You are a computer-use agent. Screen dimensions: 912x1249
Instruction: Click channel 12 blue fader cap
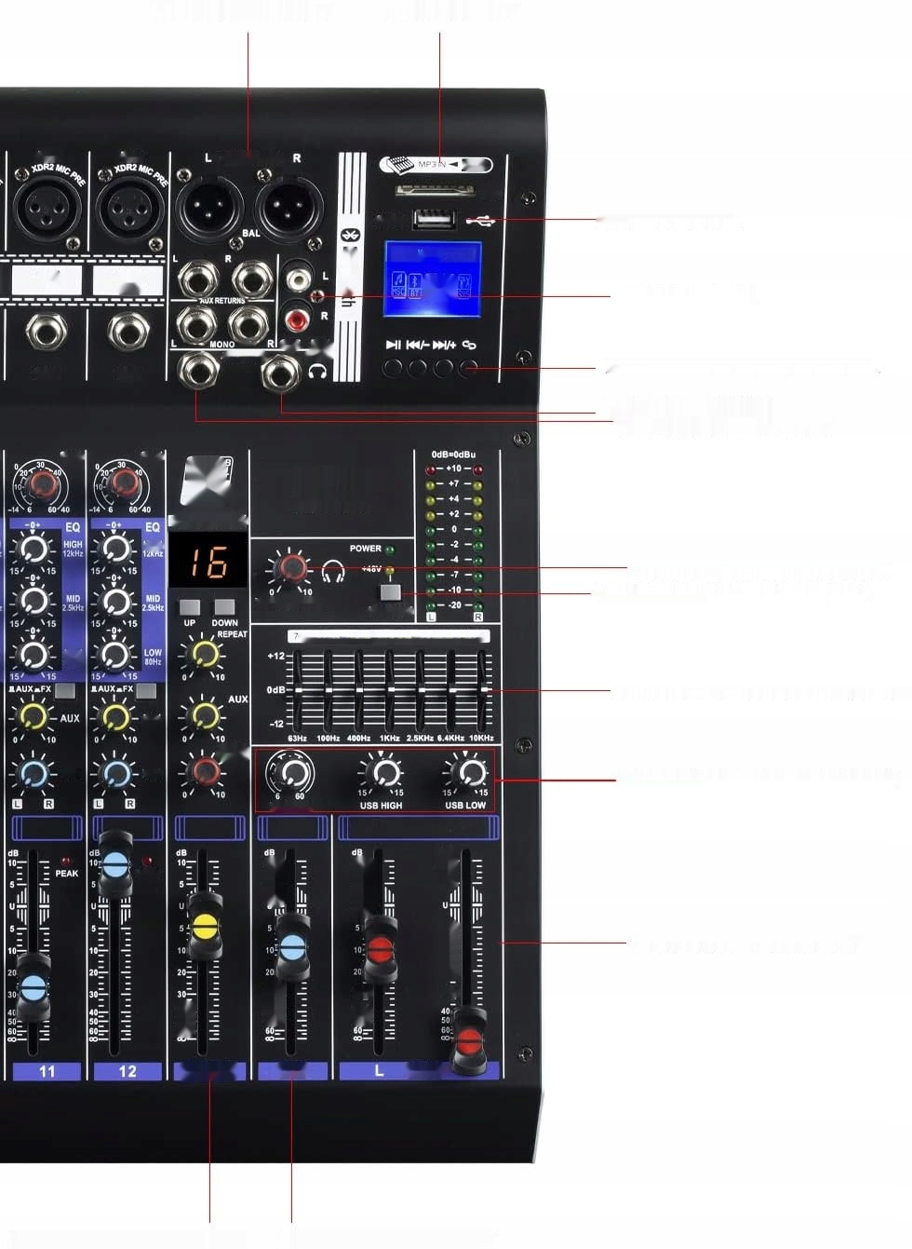click(115, 863)
